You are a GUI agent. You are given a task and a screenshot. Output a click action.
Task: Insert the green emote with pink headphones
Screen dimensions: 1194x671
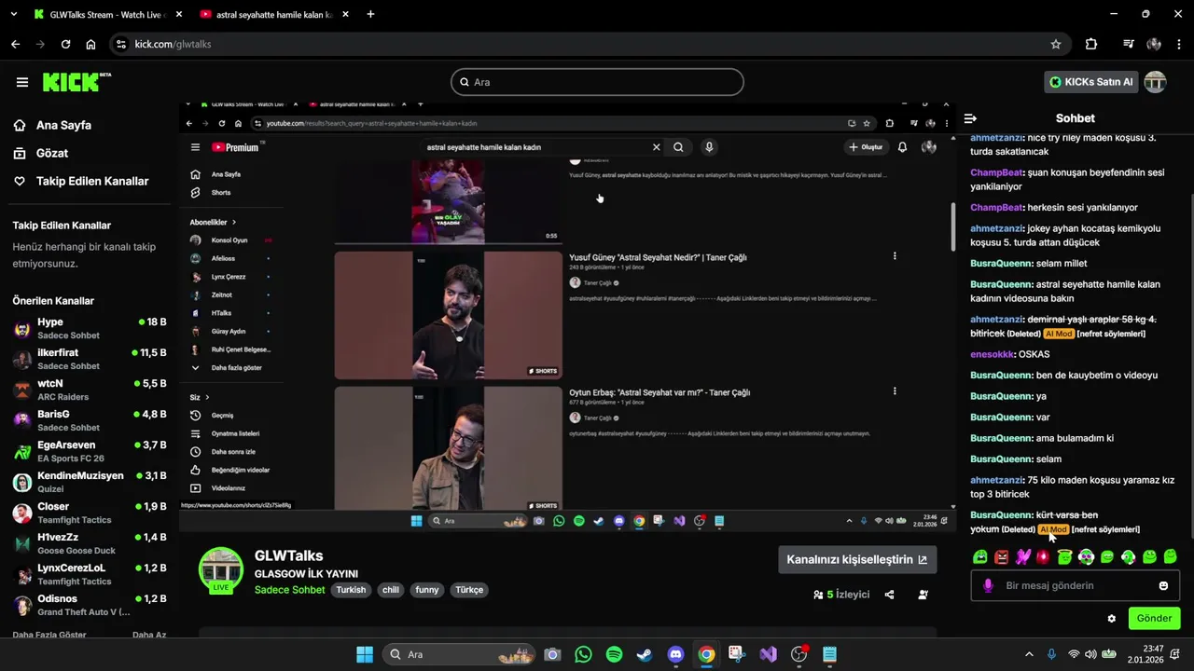pyautogui.click(x=1086, y=557)
